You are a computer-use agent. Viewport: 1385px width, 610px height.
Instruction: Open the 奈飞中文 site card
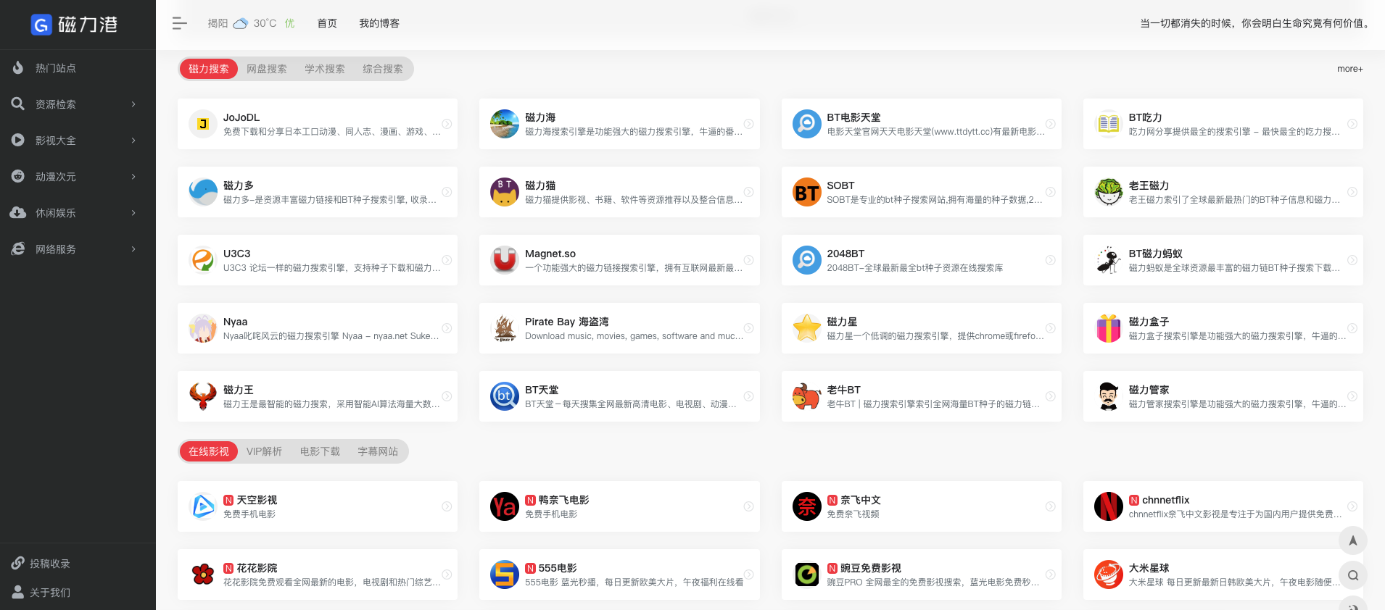click(922, 506)
